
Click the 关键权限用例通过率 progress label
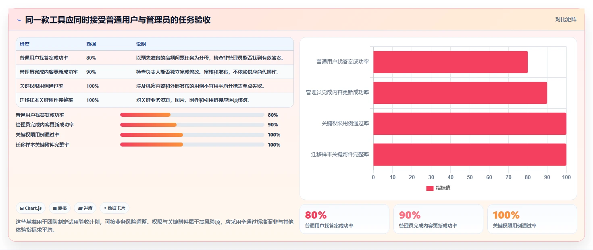tap(37, 135)
